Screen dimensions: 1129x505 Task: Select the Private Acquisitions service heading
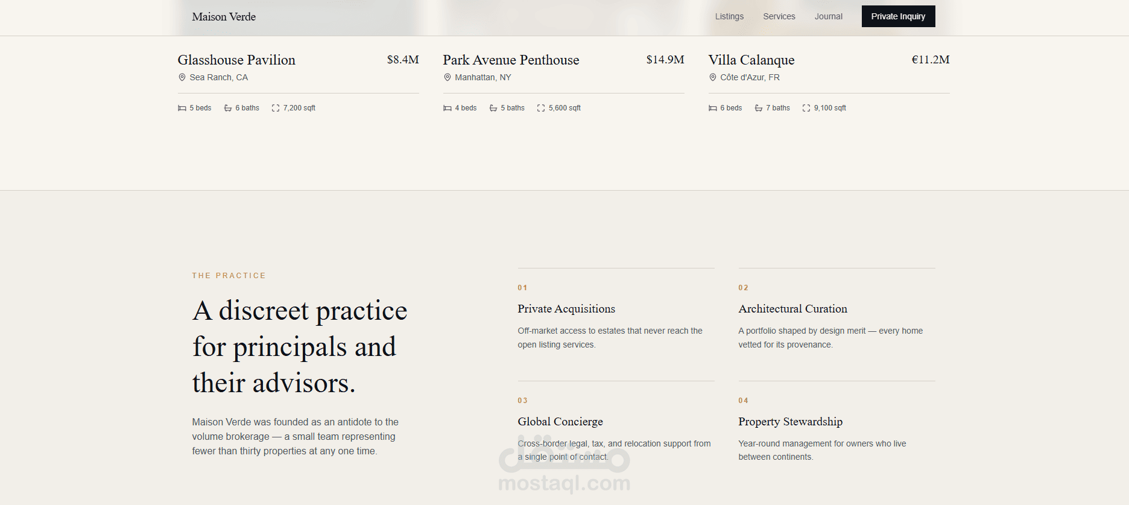point(566,309)
